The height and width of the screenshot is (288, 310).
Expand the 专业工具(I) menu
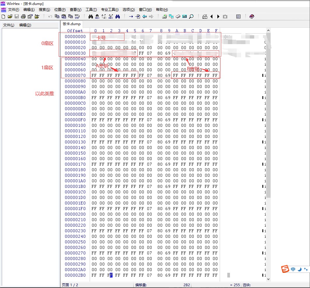coord(110,10)
